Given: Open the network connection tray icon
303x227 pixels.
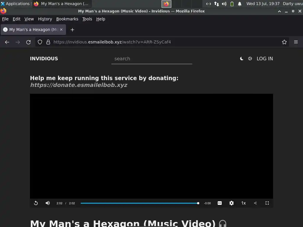Looking at the screenshot, I should pos(209,4).
